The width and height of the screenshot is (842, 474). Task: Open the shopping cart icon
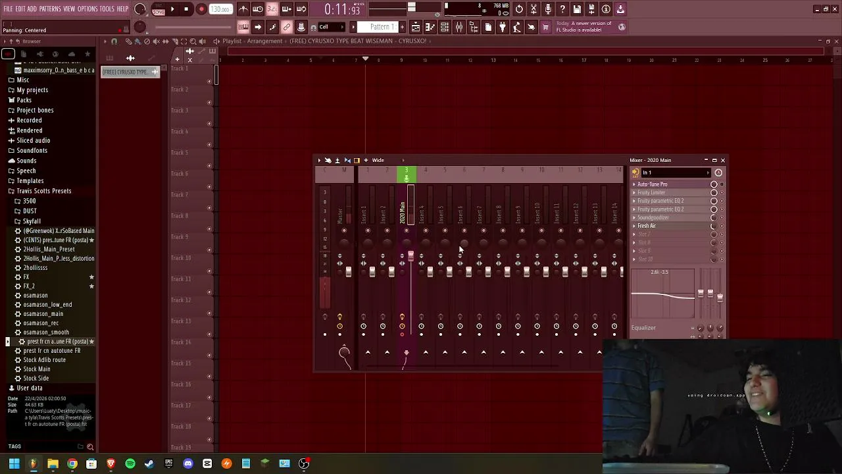click(x=545, y=27)
